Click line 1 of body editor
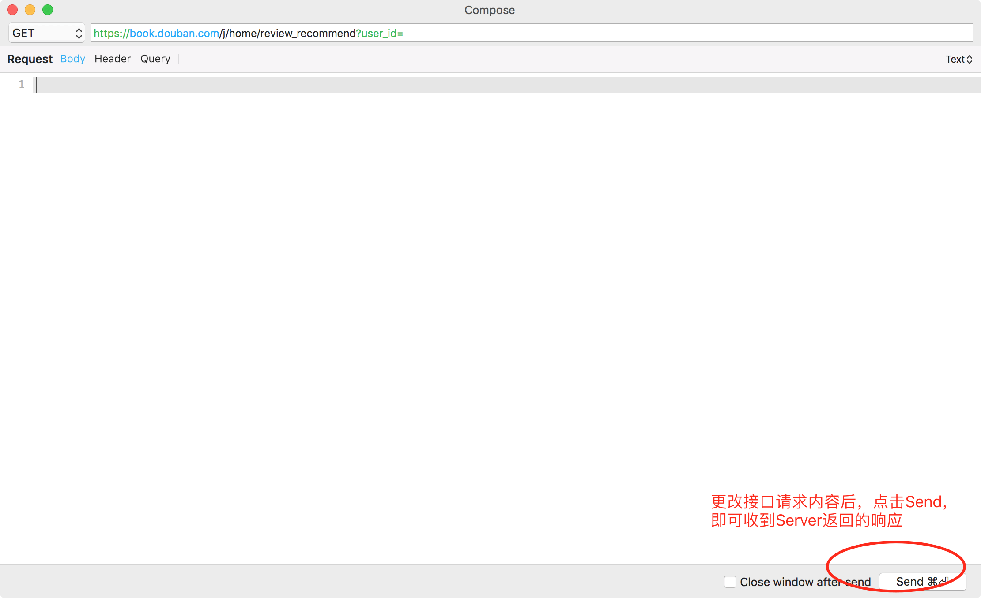The height and width of the screenshot is (598, 981). click(x=508, y=85)
